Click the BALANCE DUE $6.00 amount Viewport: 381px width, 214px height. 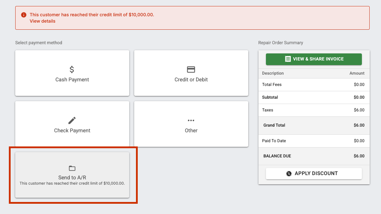pos(359,156)
